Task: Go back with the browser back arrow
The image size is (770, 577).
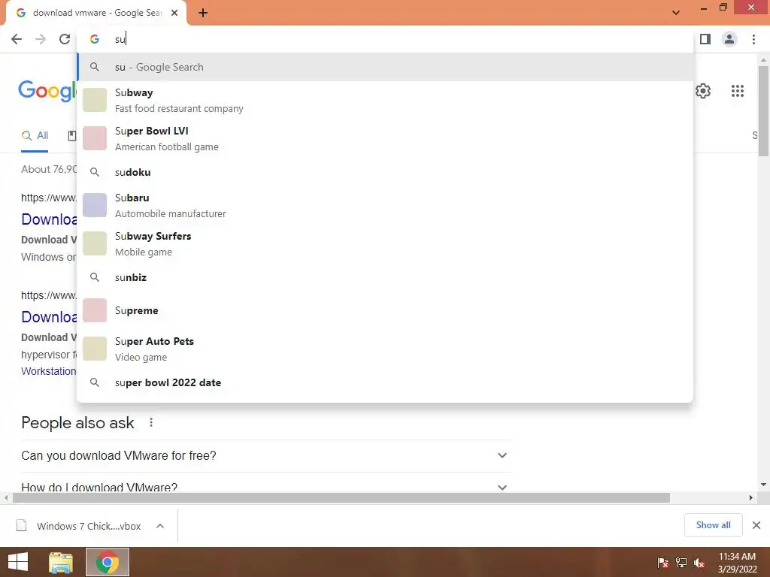Action: coord(17,39)
